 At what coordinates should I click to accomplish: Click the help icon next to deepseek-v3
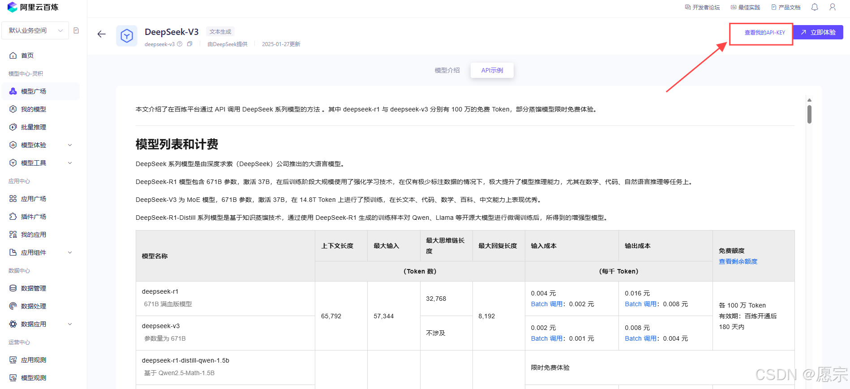pos(180,44)
